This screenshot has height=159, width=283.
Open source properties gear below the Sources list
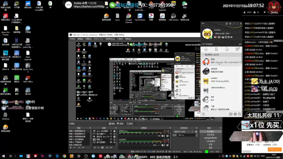click(103, 147)
